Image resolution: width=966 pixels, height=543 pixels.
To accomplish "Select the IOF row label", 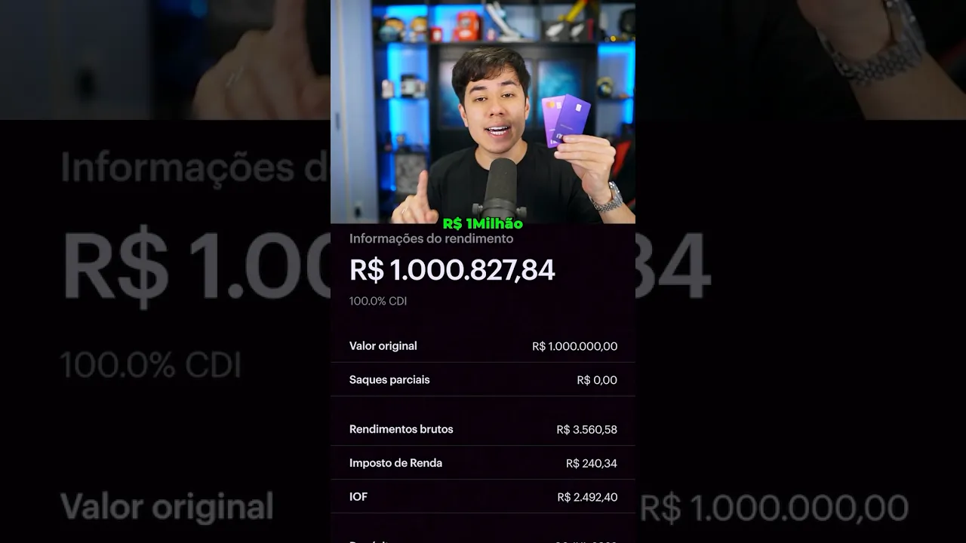I will [358, 497].
